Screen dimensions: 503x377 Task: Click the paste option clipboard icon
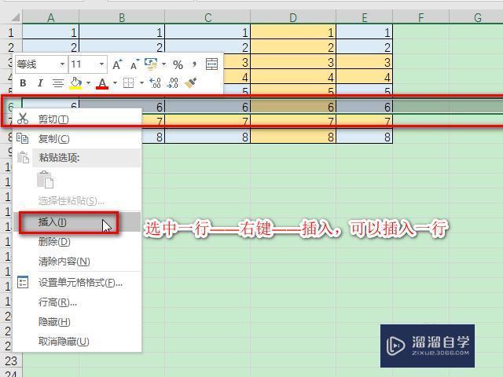tap(46, 179)
